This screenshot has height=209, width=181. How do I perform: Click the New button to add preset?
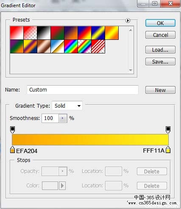160,90
